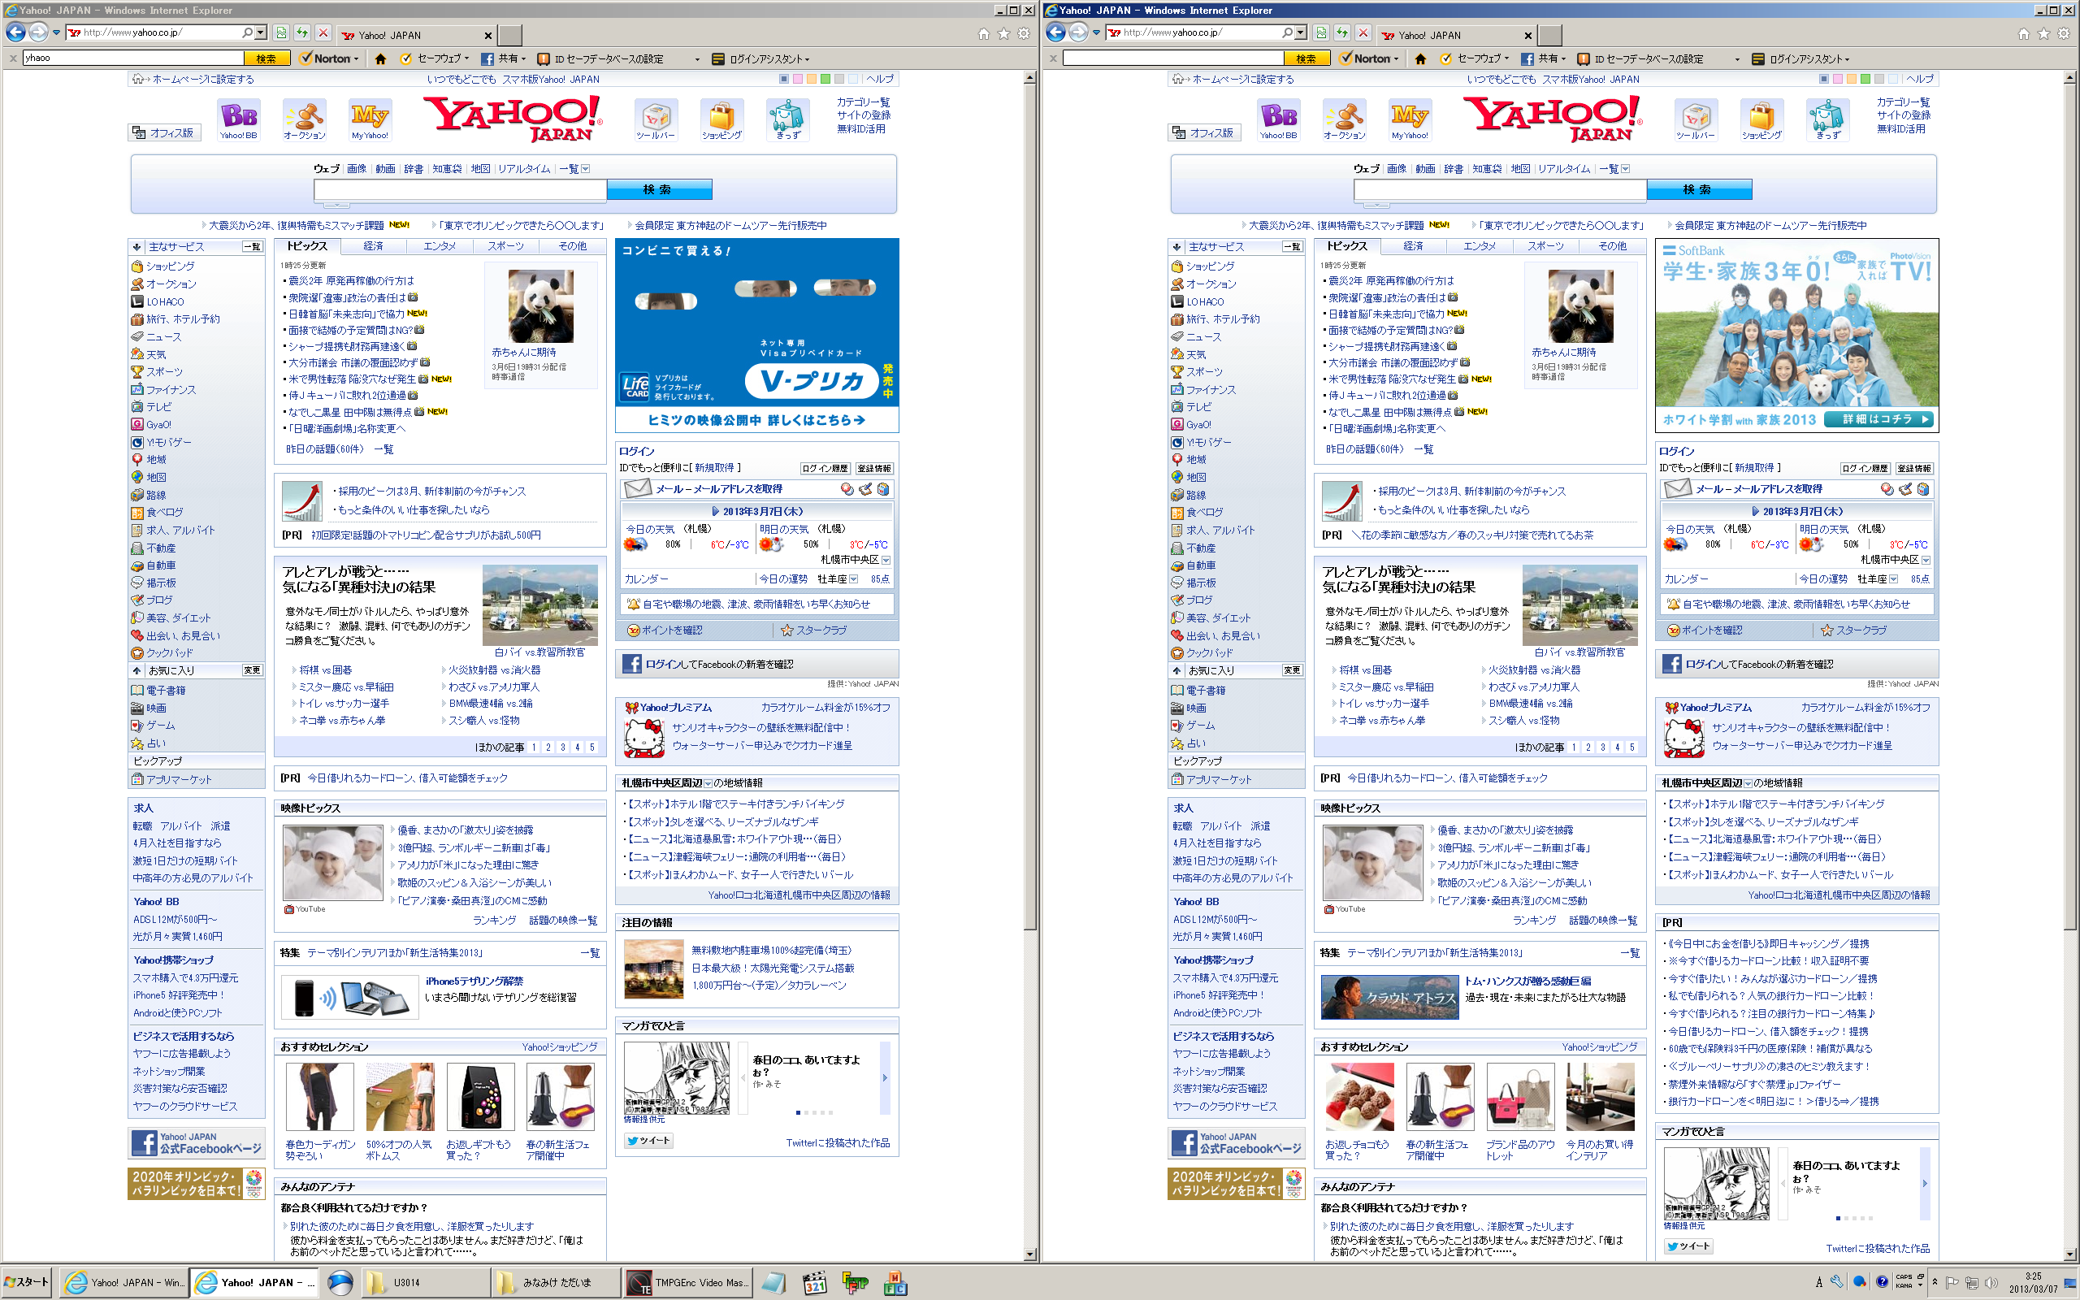This screenshot has height=1300, width=2080.
Task: Click Yahoo web search input in right window
Action: 1500,189
